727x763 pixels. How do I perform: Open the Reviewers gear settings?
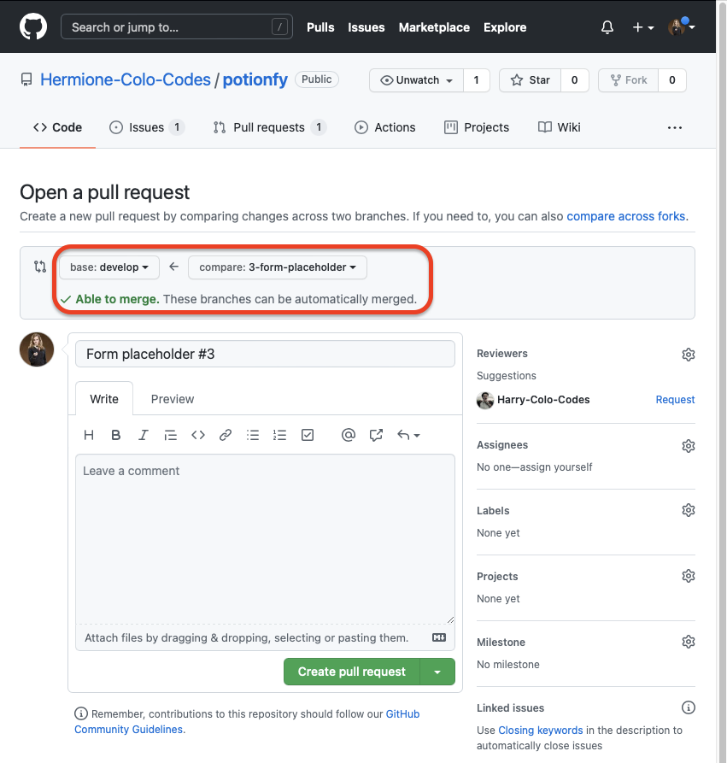(688, 354)
